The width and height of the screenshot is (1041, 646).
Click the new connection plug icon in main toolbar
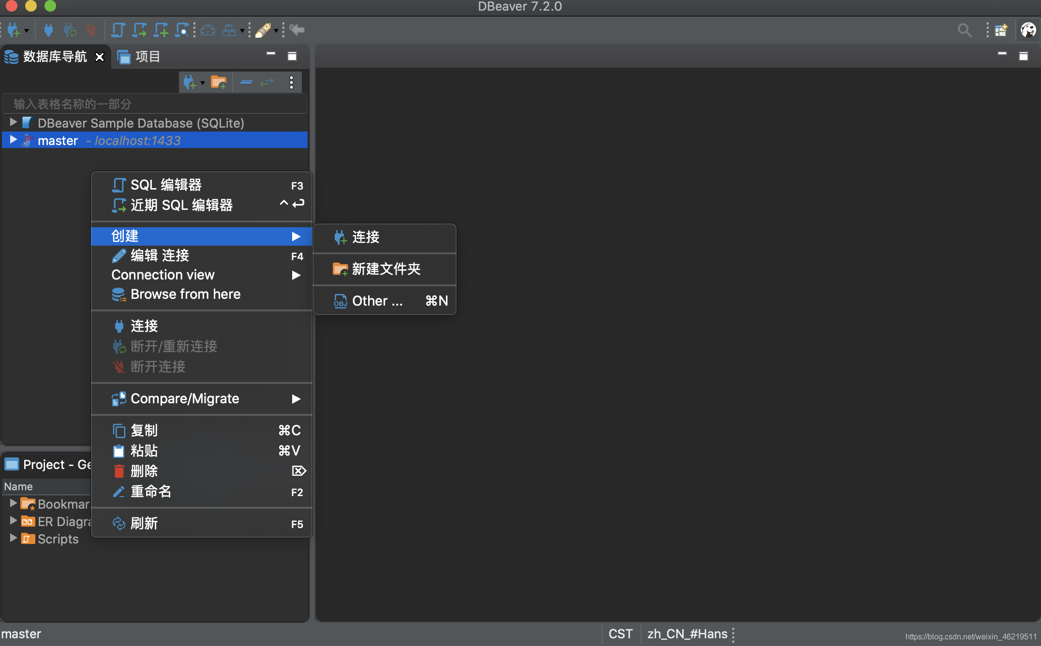(14, 30)
